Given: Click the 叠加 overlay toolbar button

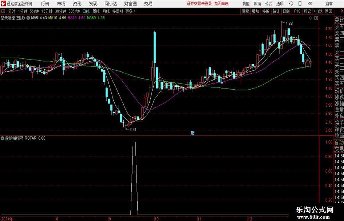Looking at the screenshot, I should coord(256,11).
